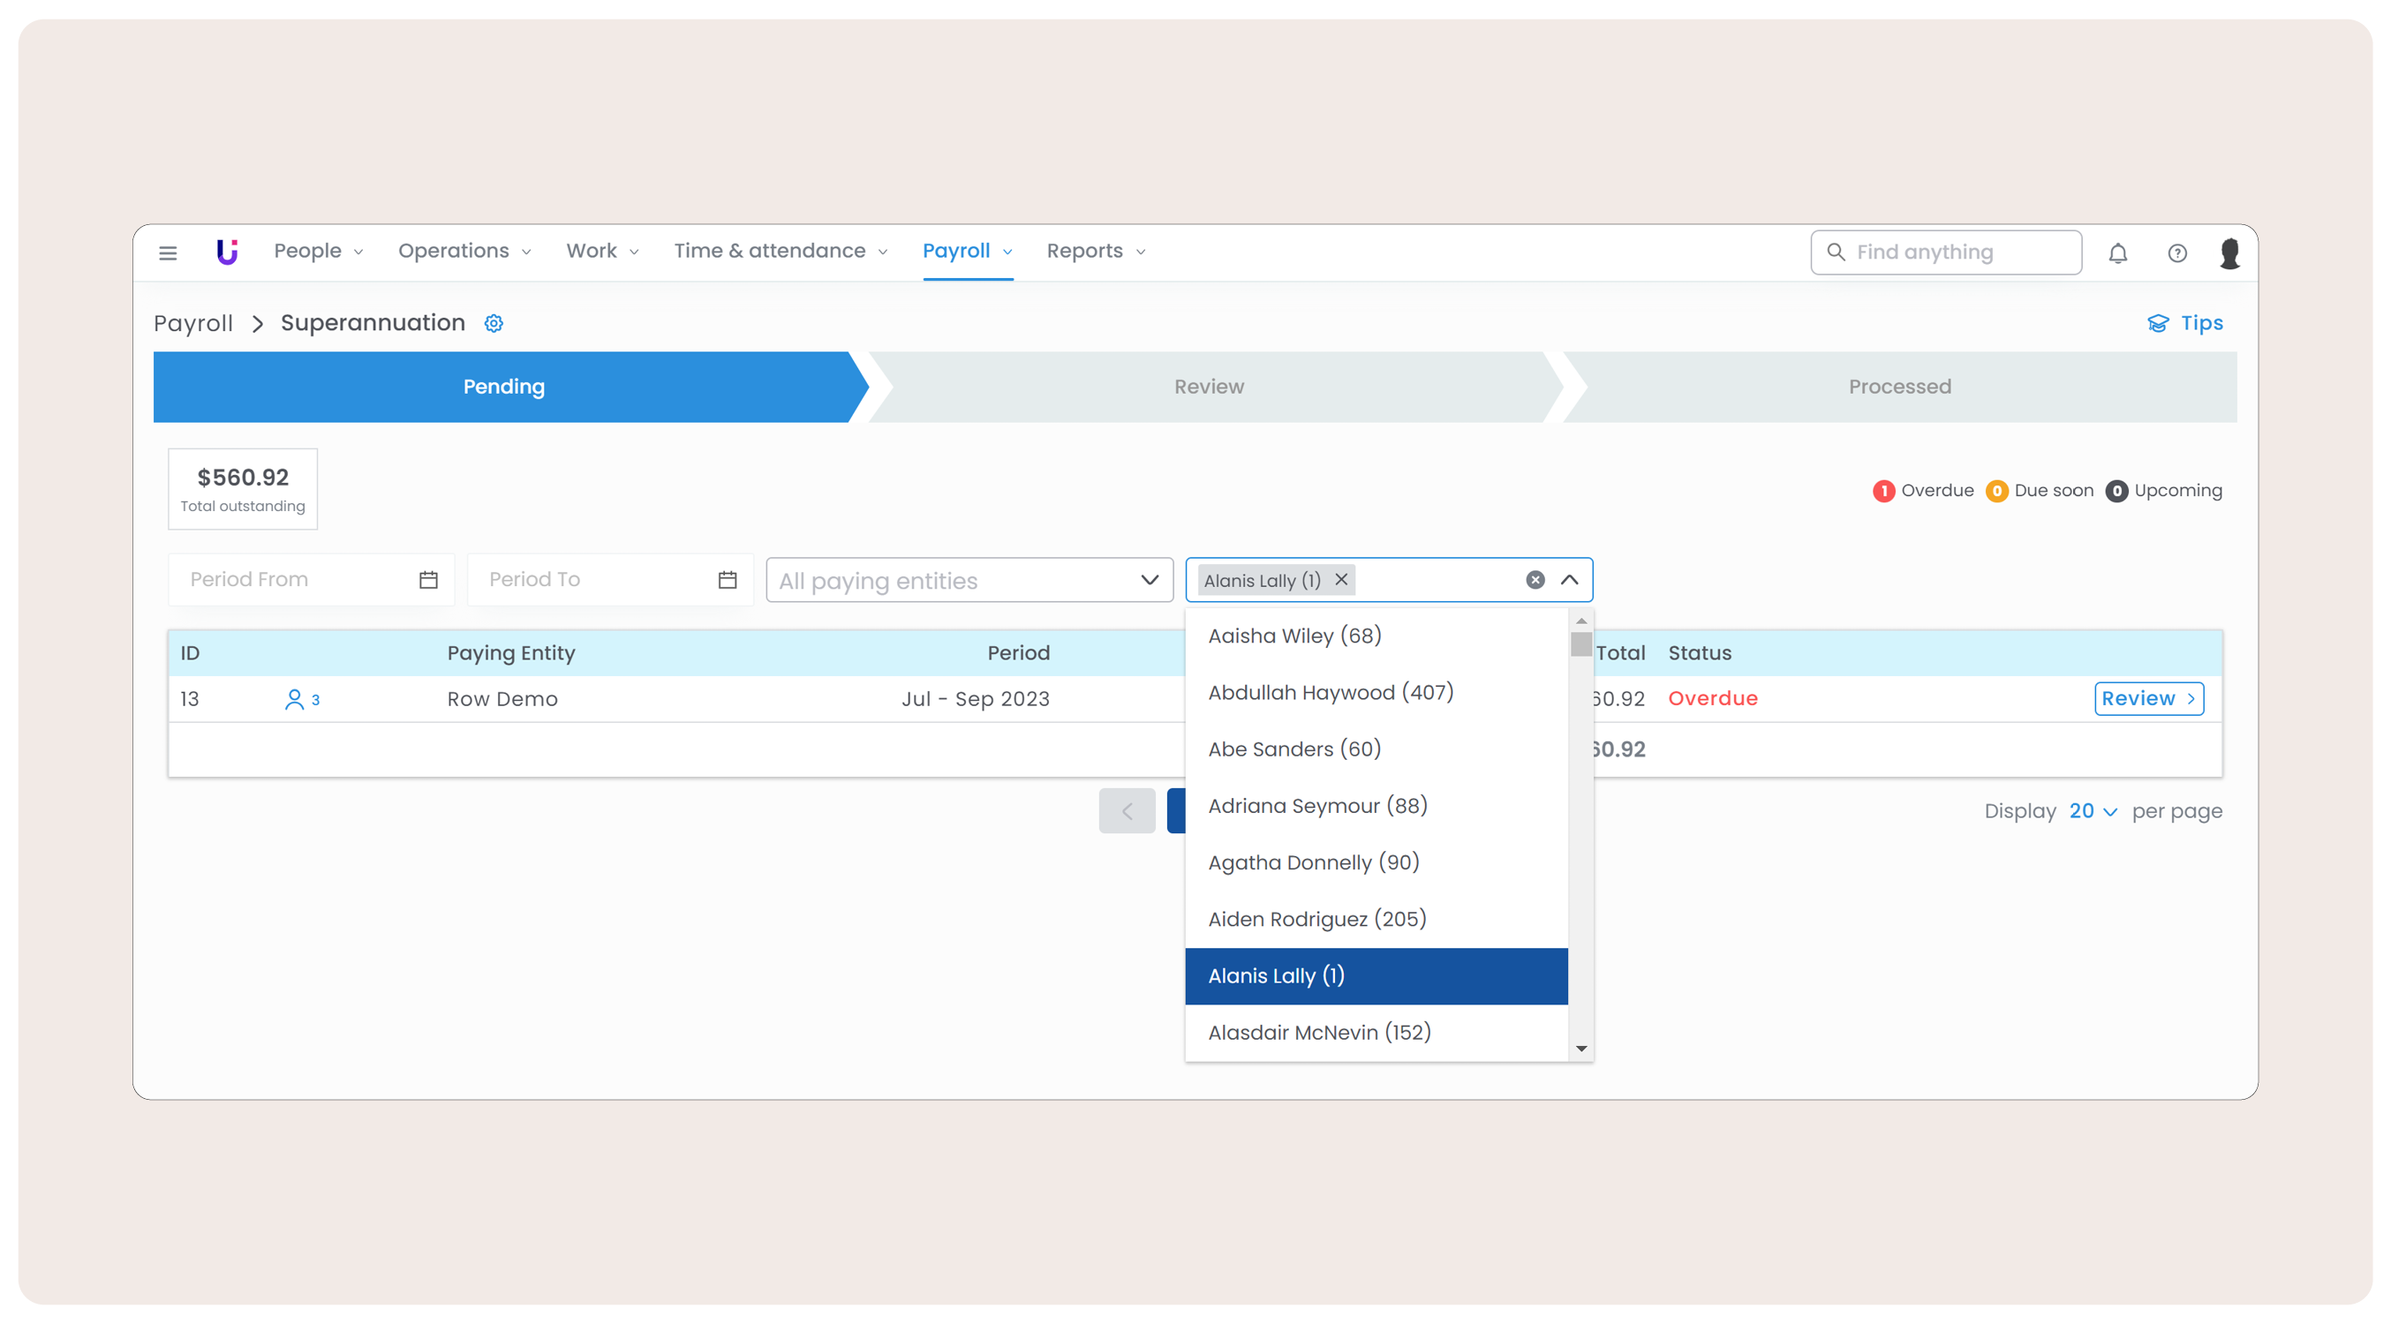Screen dimensions: 2391x1324
Task: Remove the Alanis Lally filter chip
Action: click(1341, 579)
